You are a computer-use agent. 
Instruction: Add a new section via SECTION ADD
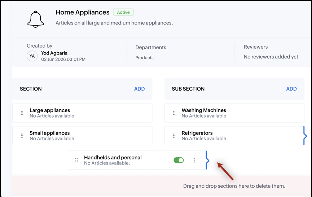(x=140, y=89)
